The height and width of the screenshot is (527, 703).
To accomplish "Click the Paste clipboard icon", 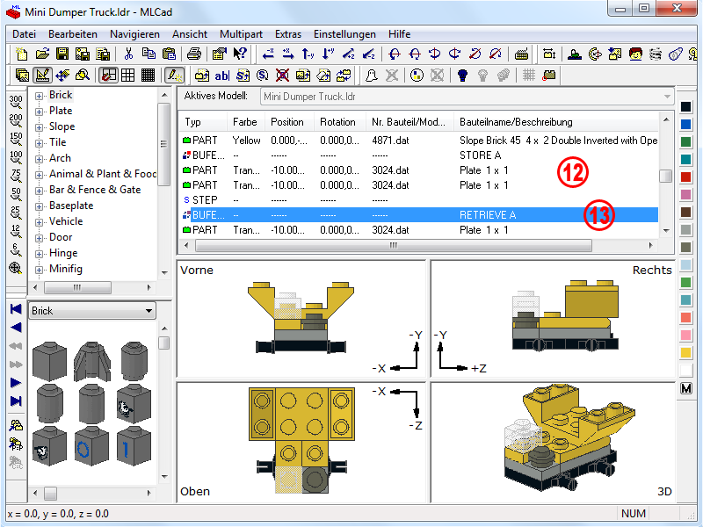I will coord(169,54).
